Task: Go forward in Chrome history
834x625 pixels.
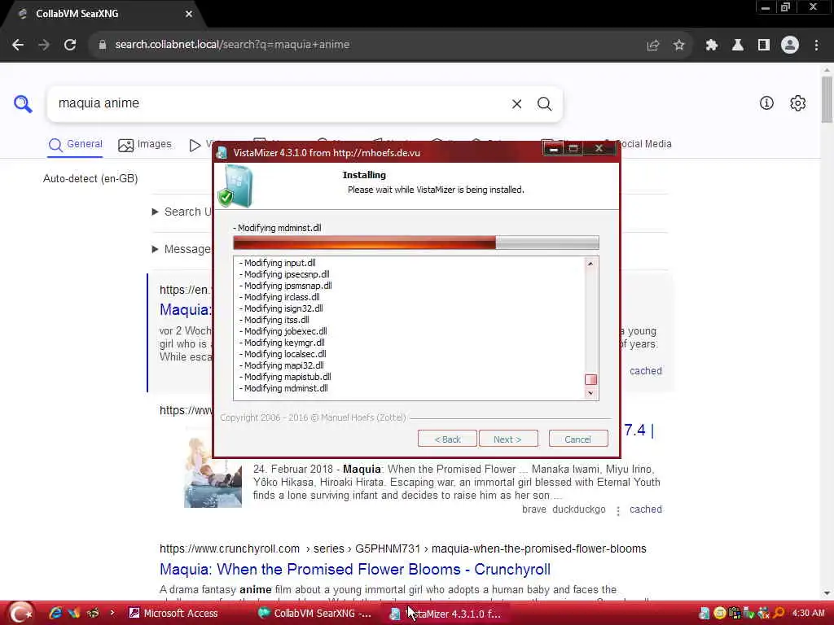Action: point(44,45)
